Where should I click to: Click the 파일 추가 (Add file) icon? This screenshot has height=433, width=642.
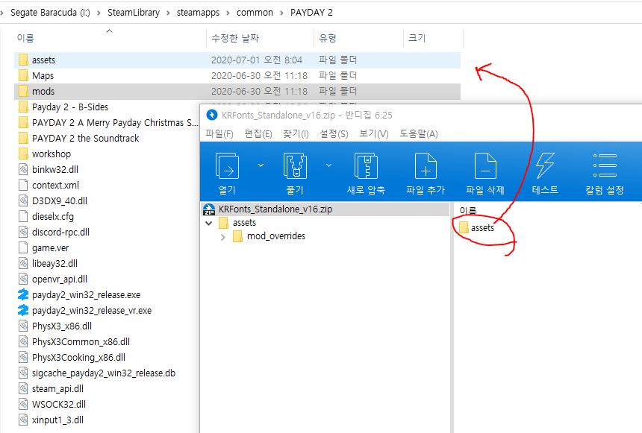[426, 166]
